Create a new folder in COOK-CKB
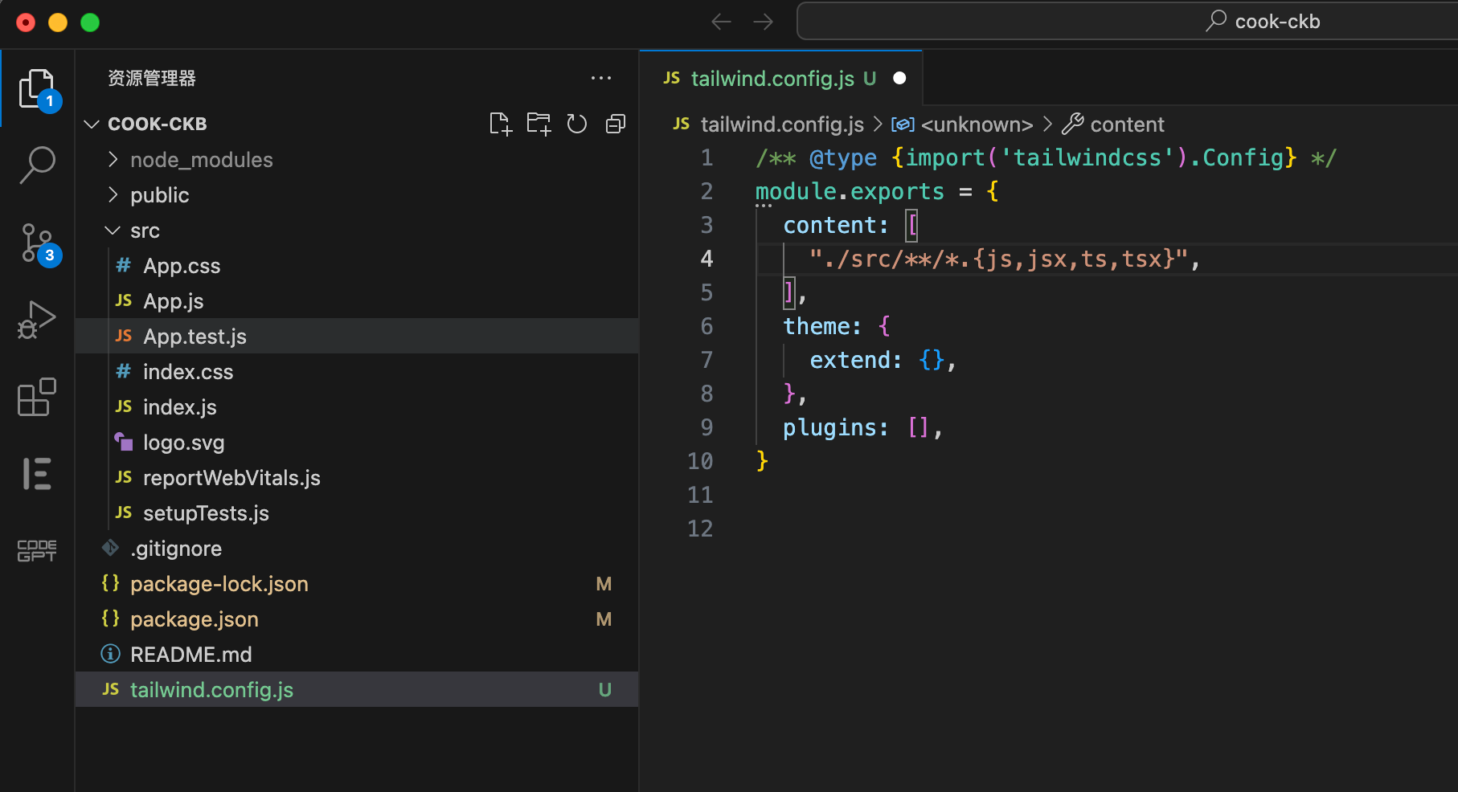Image resolution: width=1458 pixels, height=792 pixels. pos(539,124)
